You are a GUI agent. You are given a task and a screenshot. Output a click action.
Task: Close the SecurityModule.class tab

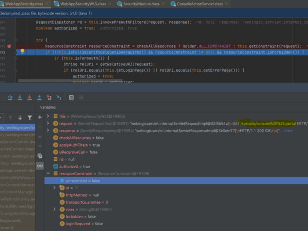coord(163,4)
